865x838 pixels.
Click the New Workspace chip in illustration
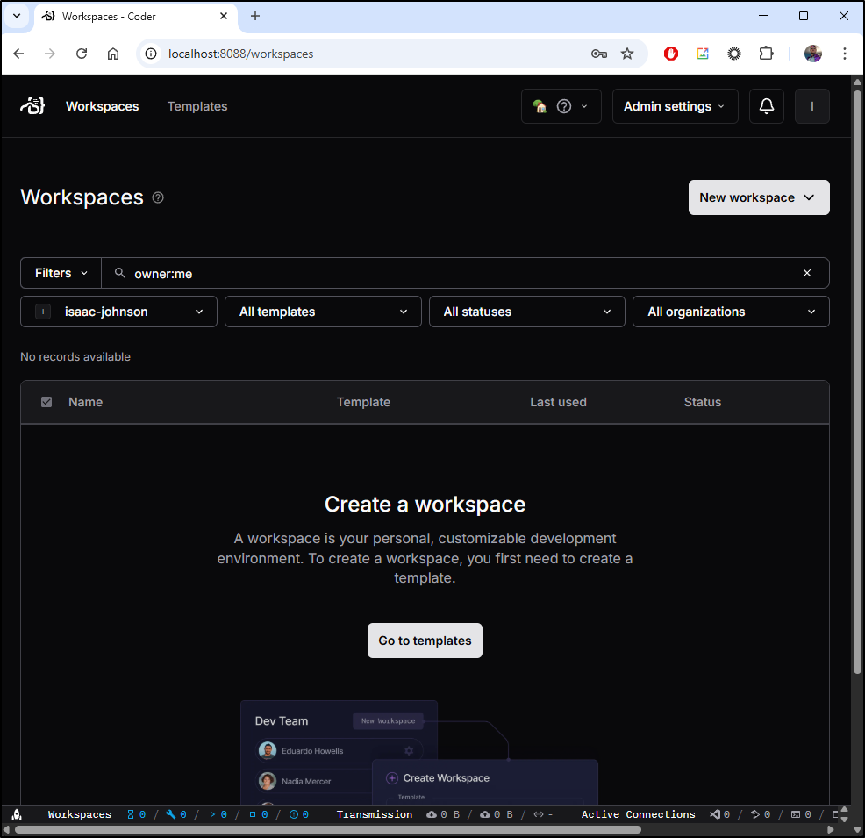tap(388, 720)
